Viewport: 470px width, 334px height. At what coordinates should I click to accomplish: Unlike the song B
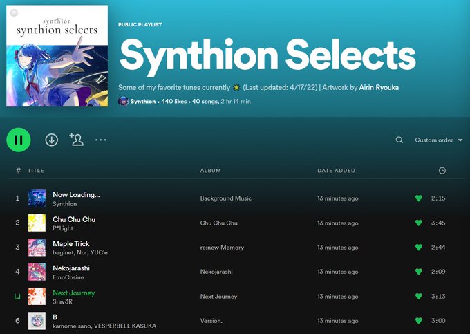(x=419, y=321)
